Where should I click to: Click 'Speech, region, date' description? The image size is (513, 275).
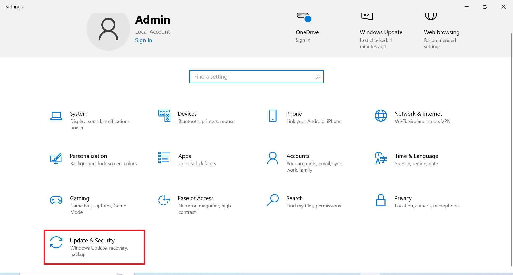click(416, 164)
